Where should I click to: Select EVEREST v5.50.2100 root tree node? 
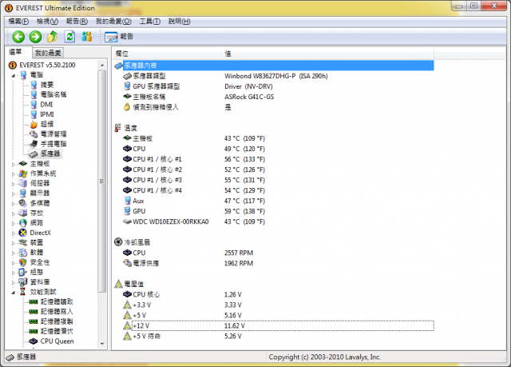(x=47, y=65)
